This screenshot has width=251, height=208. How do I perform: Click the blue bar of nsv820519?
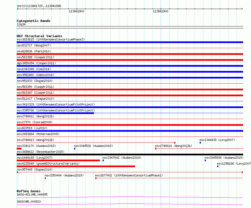[130, 131]
